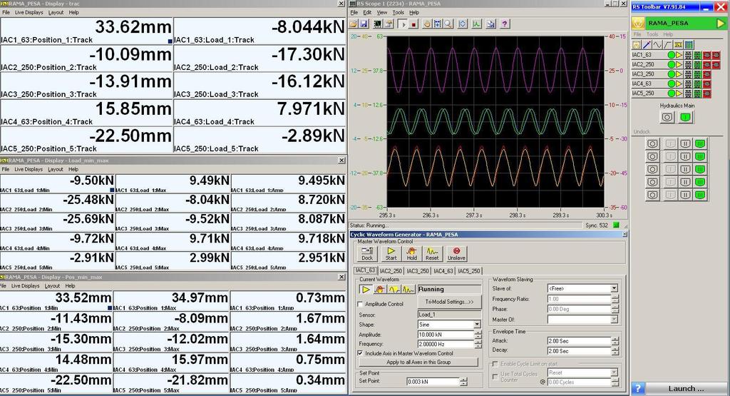Open the Tools menu in RS Scope
The image size is (730, 396).
click(x=398, y=13)
